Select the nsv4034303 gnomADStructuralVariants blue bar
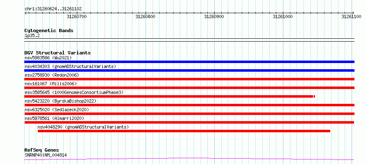The width and height of the screenshot is (366, 164). pos(189,70)
